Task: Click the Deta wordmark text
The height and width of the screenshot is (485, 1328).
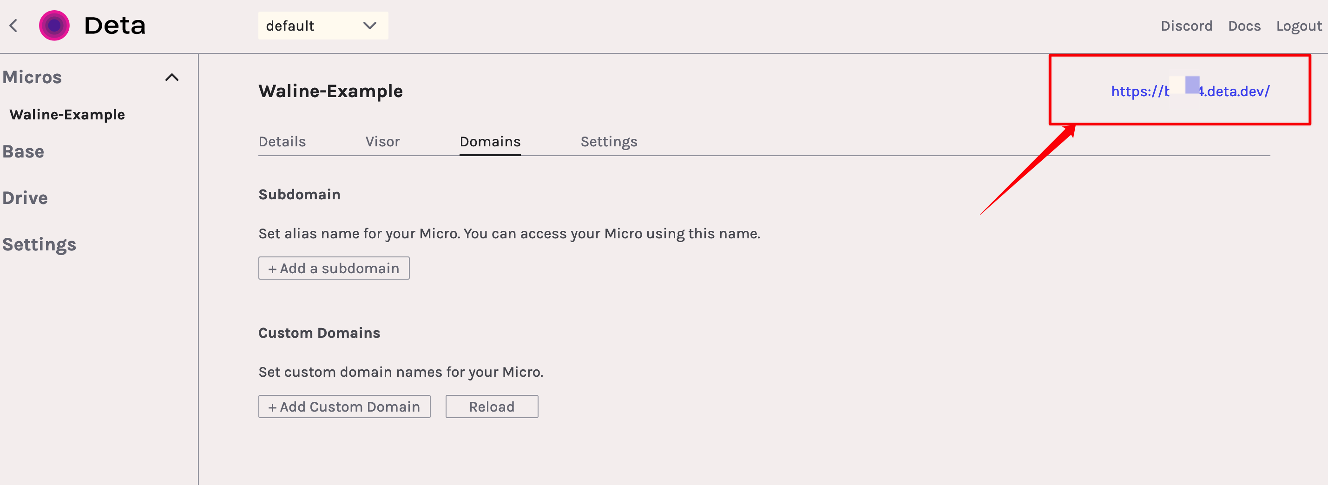Action: coord(114,25)
